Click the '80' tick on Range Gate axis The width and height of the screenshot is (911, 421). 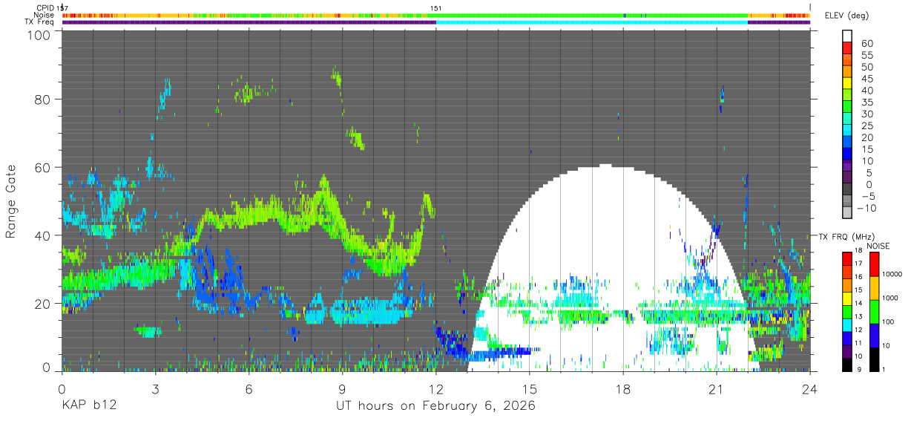(43, 99)
